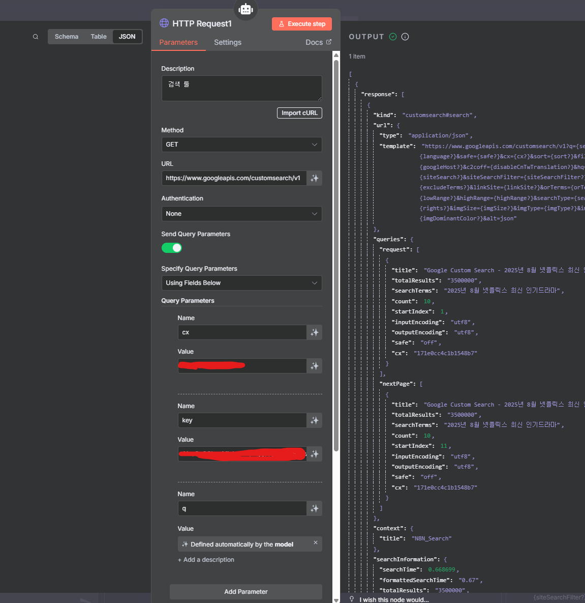
Task: Click the sparkle icon beside the key value field
Action: tap(315, 454)
